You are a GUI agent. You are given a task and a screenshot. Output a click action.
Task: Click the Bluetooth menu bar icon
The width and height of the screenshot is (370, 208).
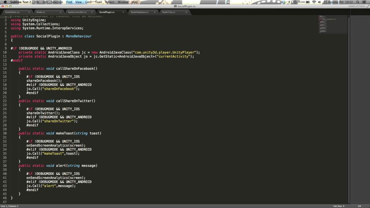289,2
